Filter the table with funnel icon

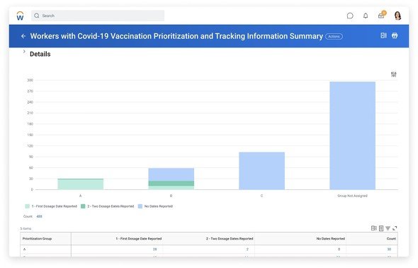pyautogui.click(x=388, y=228)
